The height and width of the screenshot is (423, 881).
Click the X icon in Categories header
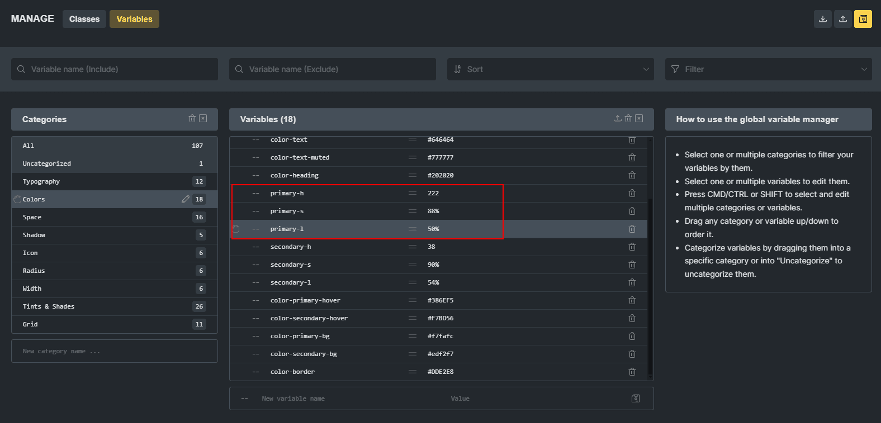coord(203,118)
